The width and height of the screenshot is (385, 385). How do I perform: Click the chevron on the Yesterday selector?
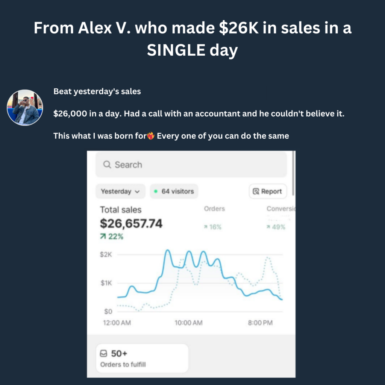click(137, 192)
